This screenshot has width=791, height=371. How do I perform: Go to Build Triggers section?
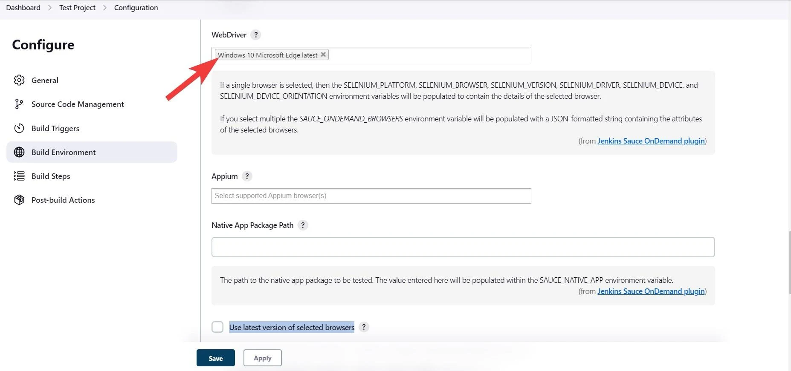[x=92, y=128]
